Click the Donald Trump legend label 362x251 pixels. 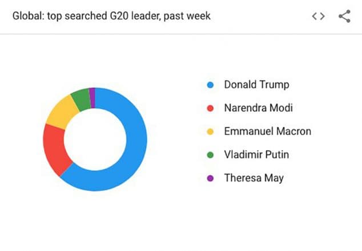point(256,85)
